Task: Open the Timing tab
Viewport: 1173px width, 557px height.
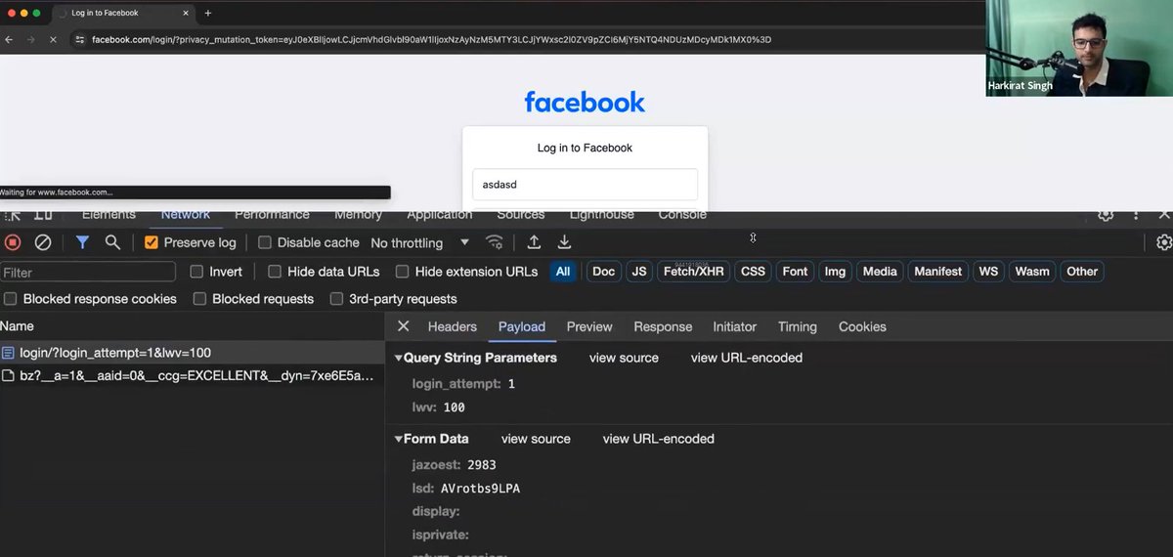Action: tap(798, 326)
